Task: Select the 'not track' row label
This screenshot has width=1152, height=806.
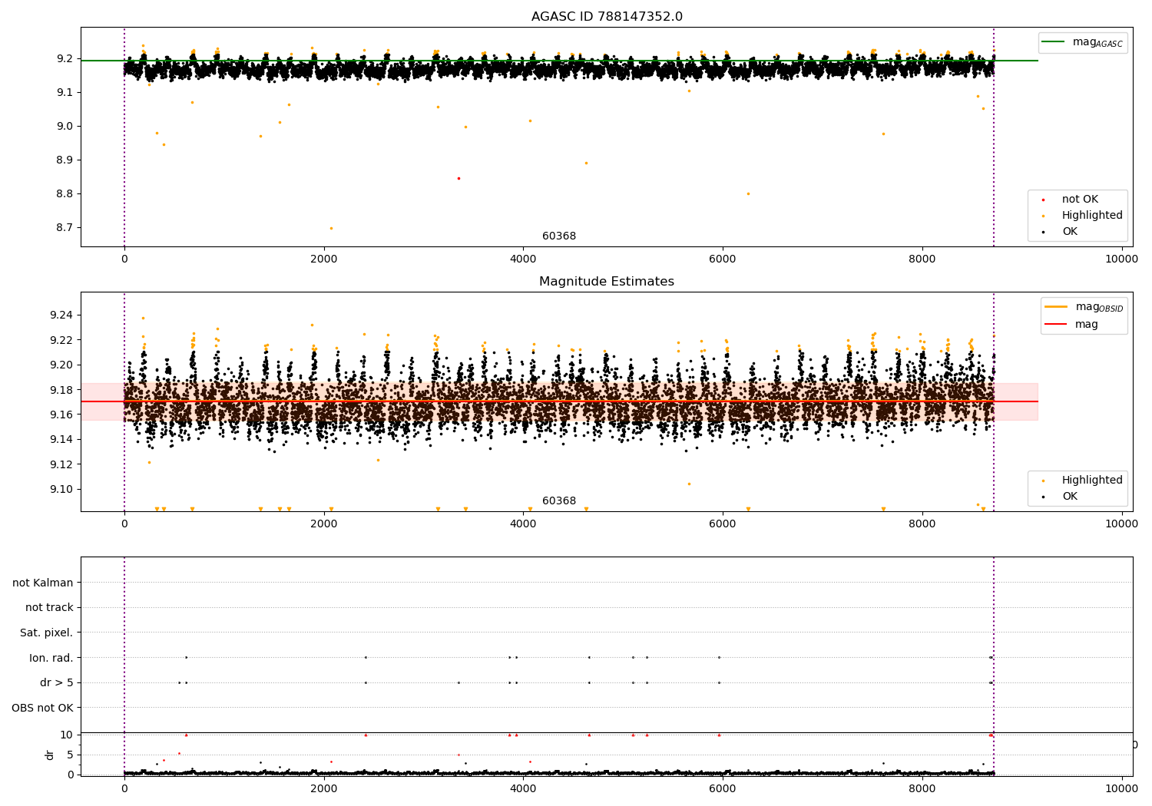Action: [x=49, y=608]
